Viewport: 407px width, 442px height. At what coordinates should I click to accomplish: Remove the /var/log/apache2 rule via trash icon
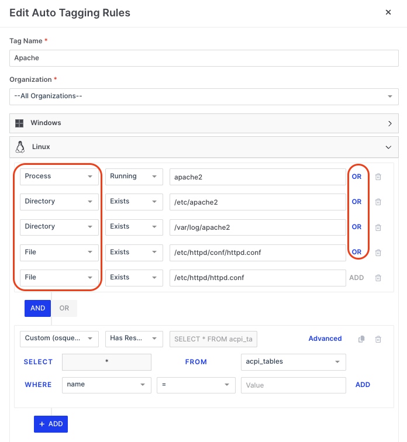point(378,227)
